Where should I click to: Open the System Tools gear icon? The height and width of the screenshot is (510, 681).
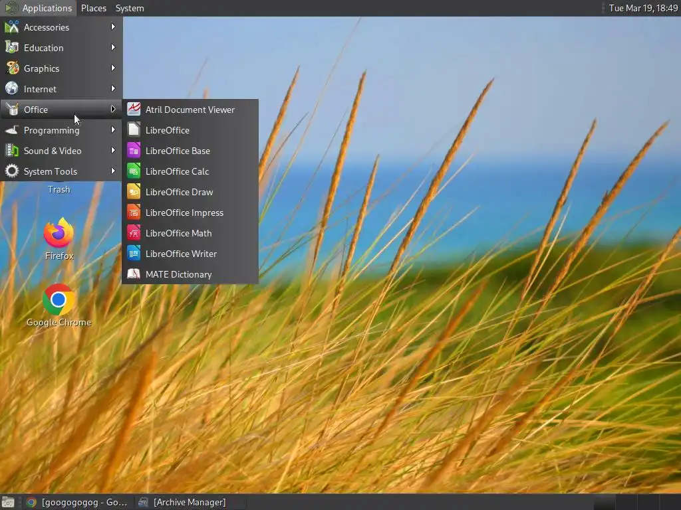tap(12, 171)
